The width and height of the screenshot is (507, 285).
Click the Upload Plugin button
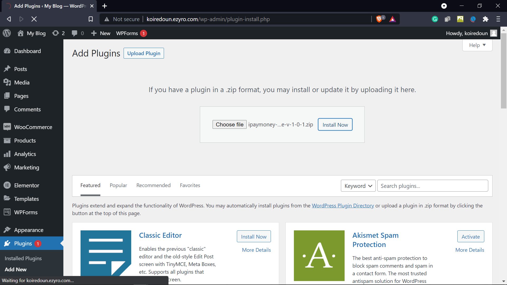tap(144, 53)
